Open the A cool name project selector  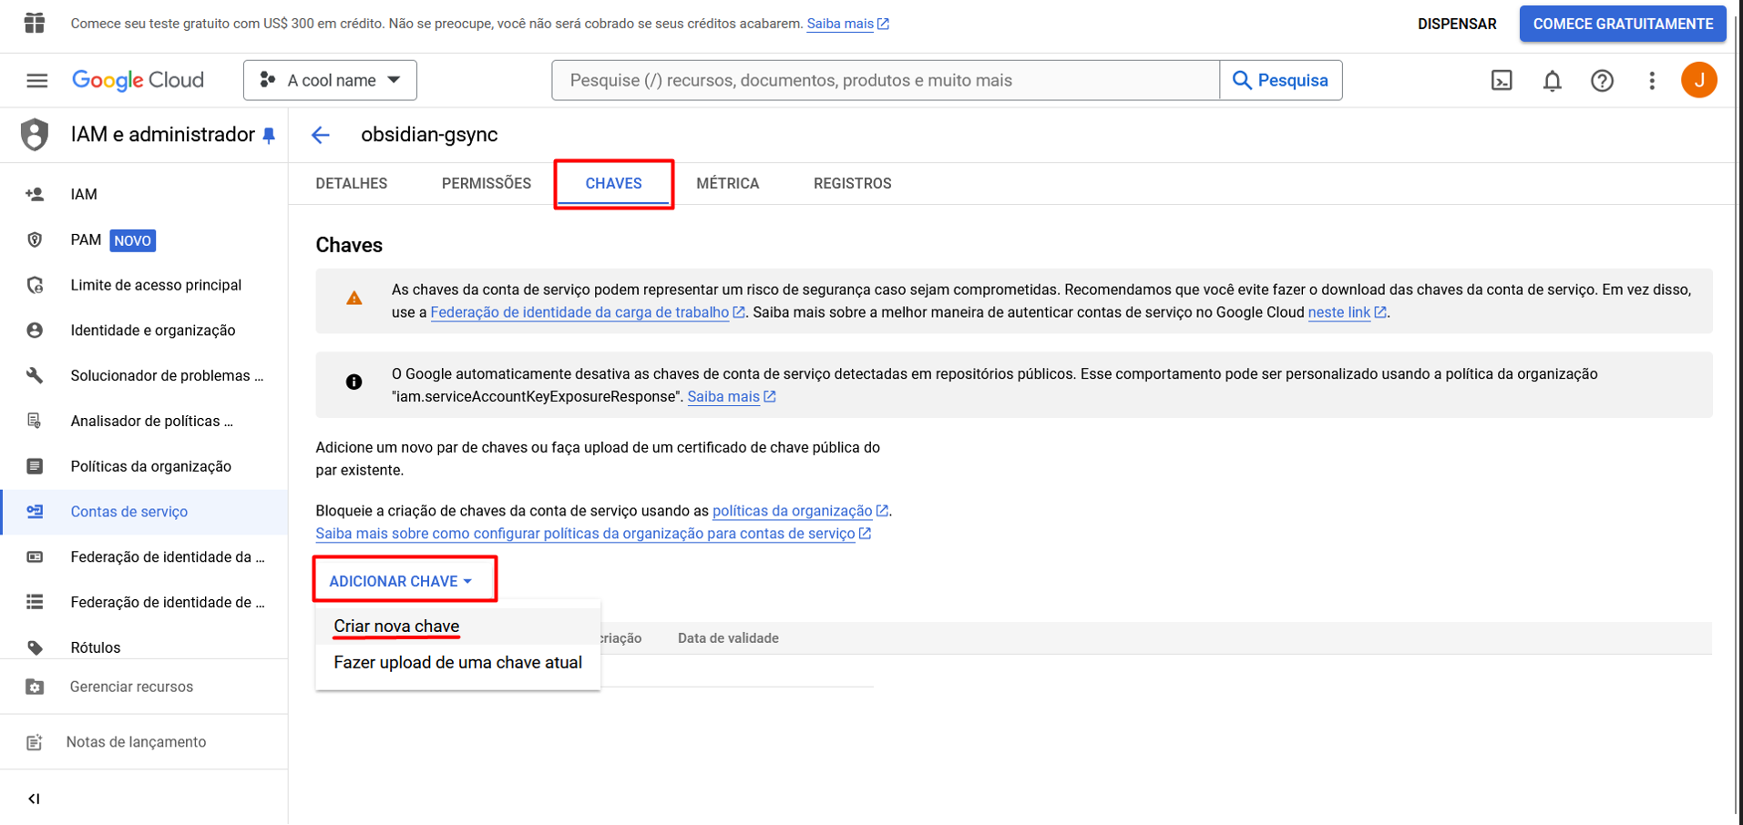(x=330, y=80)
